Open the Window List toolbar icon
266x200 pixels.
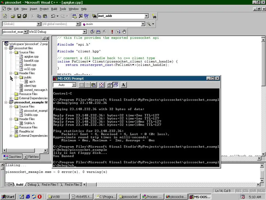point(86,16)
